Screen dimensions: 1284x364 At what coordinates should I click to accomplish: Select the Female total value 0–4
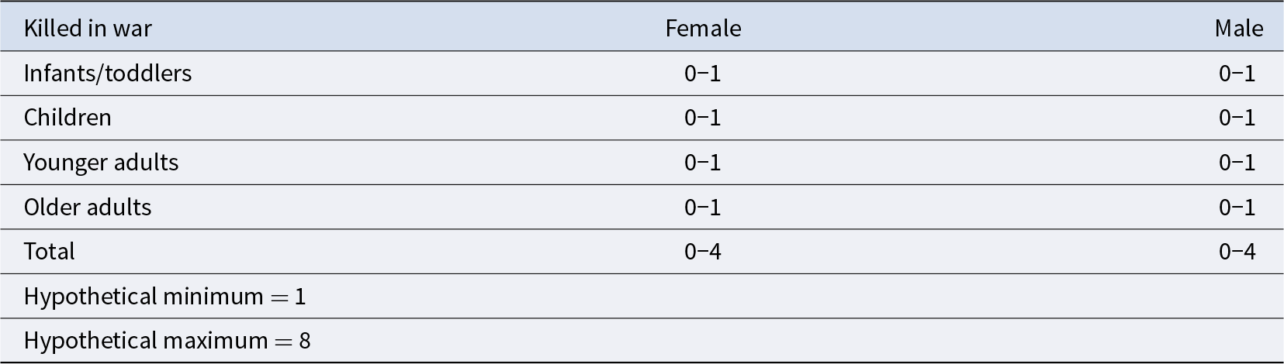click(703, 252)
